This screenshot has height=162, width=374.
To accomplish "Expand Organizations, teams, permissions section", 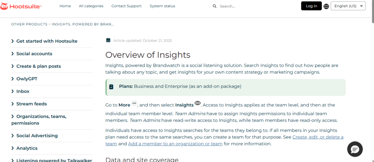I will [x=39, y=120].
